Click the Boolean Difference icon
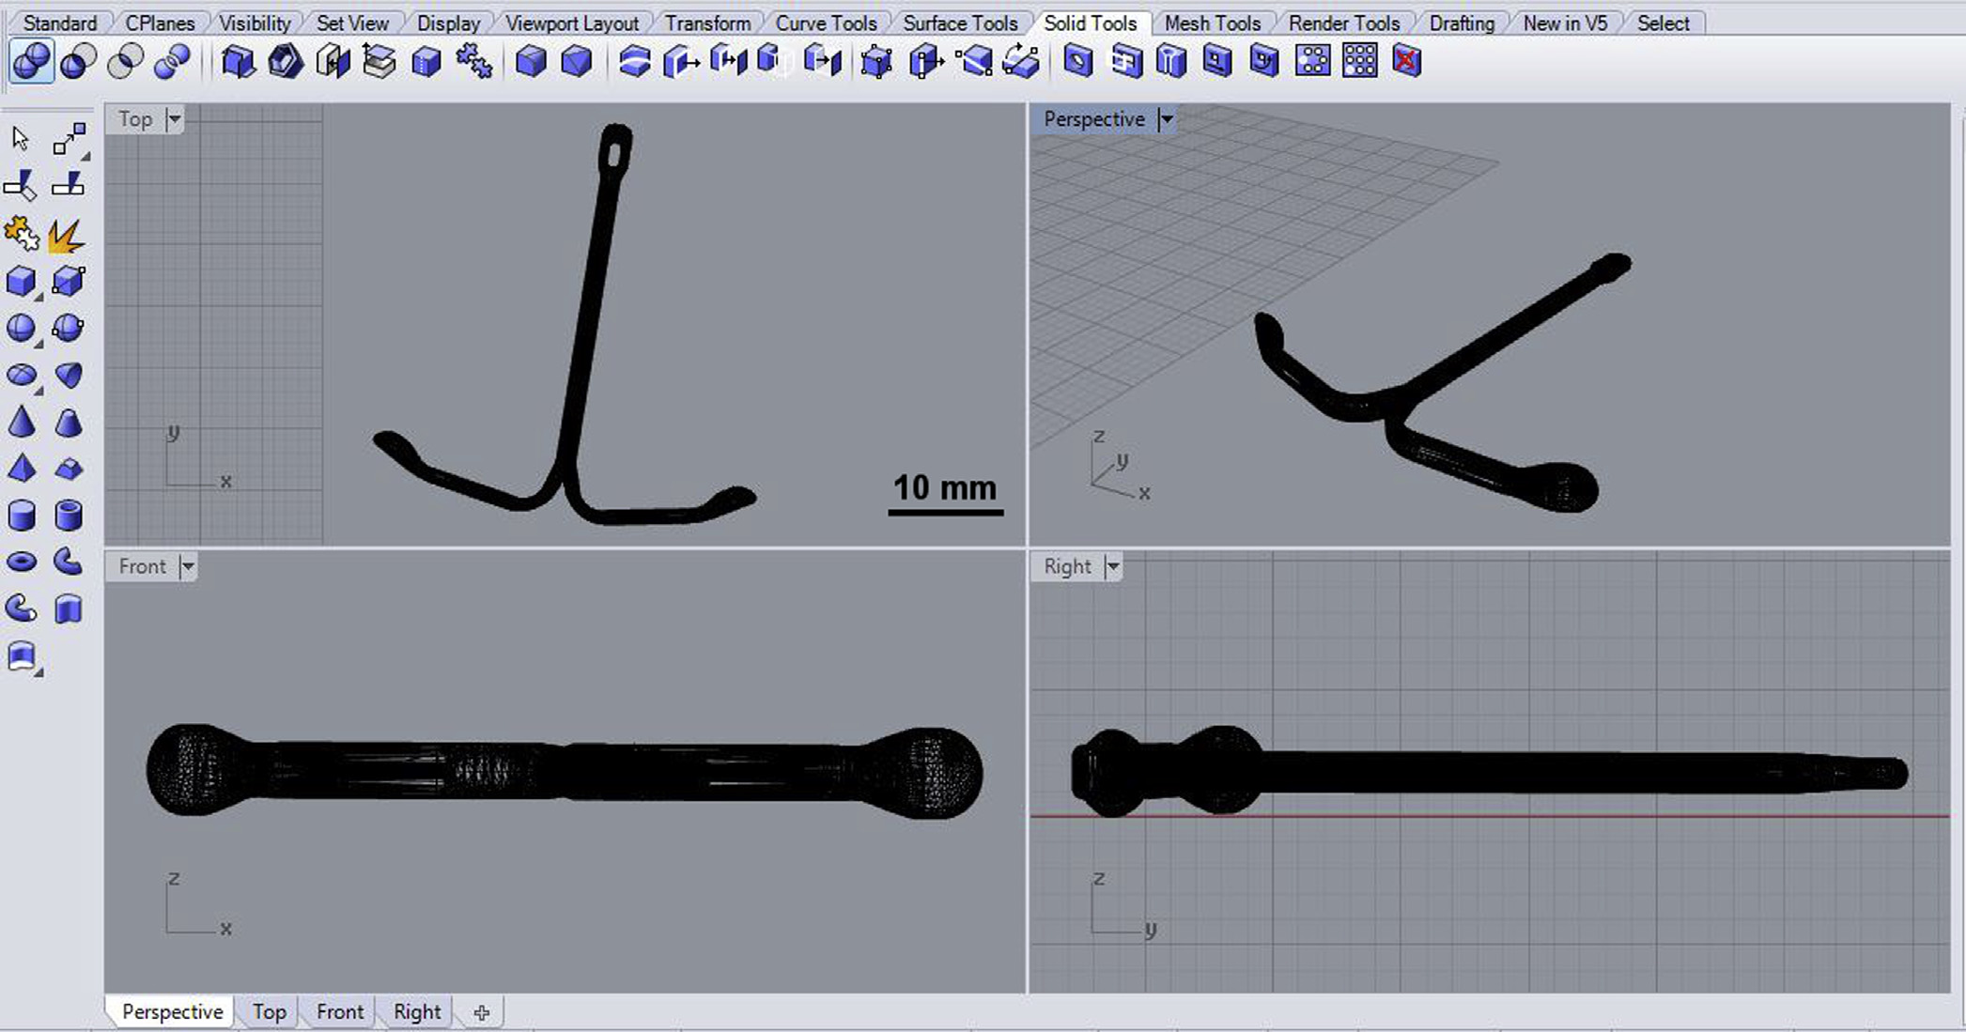Viewport: 1966px width, 1032px height. point(78,62)
